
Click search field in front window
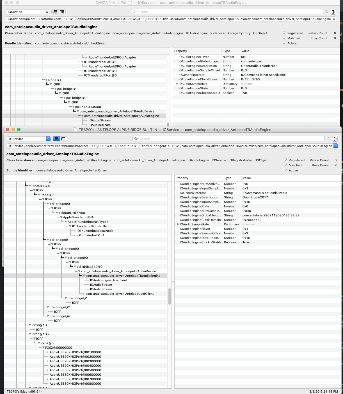pyautogui.click(x=228, y=139)
